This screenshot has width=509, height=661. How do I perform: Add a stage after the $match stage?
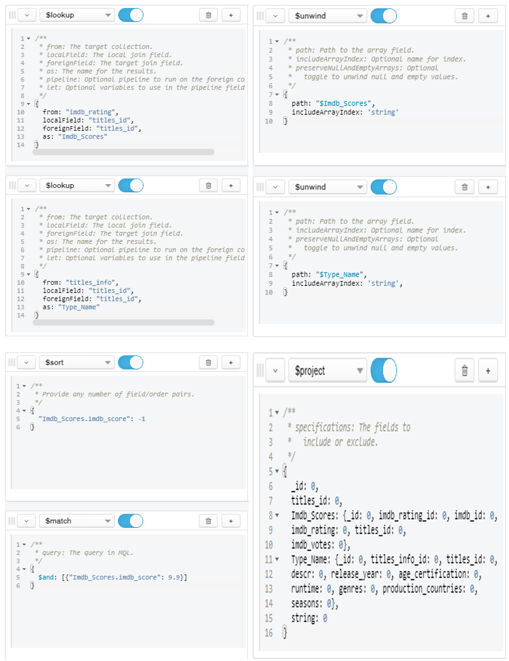231,521
